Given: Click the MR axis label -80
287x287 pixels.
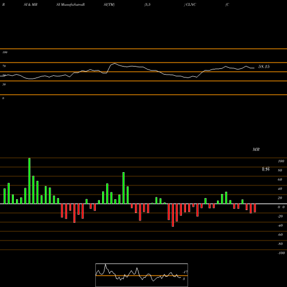Looking at the screenshot, I should pyautogui.click(x=280, y=244).
